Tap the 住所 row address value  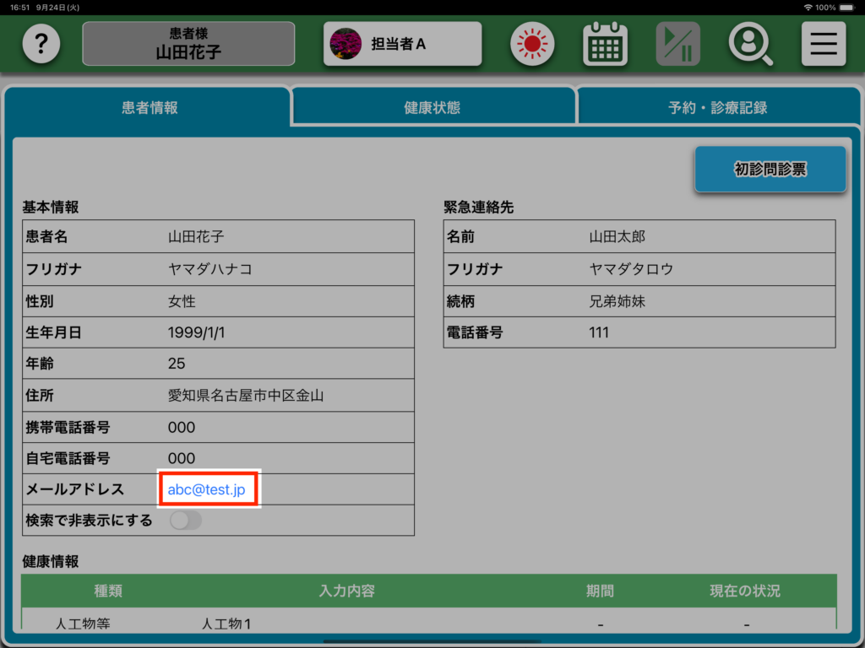(x=246, y=395)
